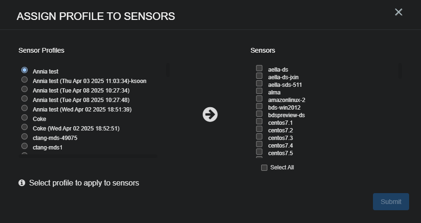Click the info icon beside select profile hint
This screenshot has width=421, height=223.
[x=22, y=183]
